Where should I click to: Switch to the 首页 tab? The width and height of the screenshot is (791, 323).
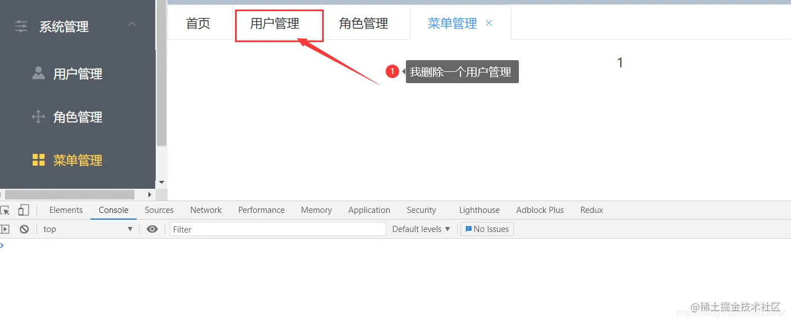(x=198, y=23)
